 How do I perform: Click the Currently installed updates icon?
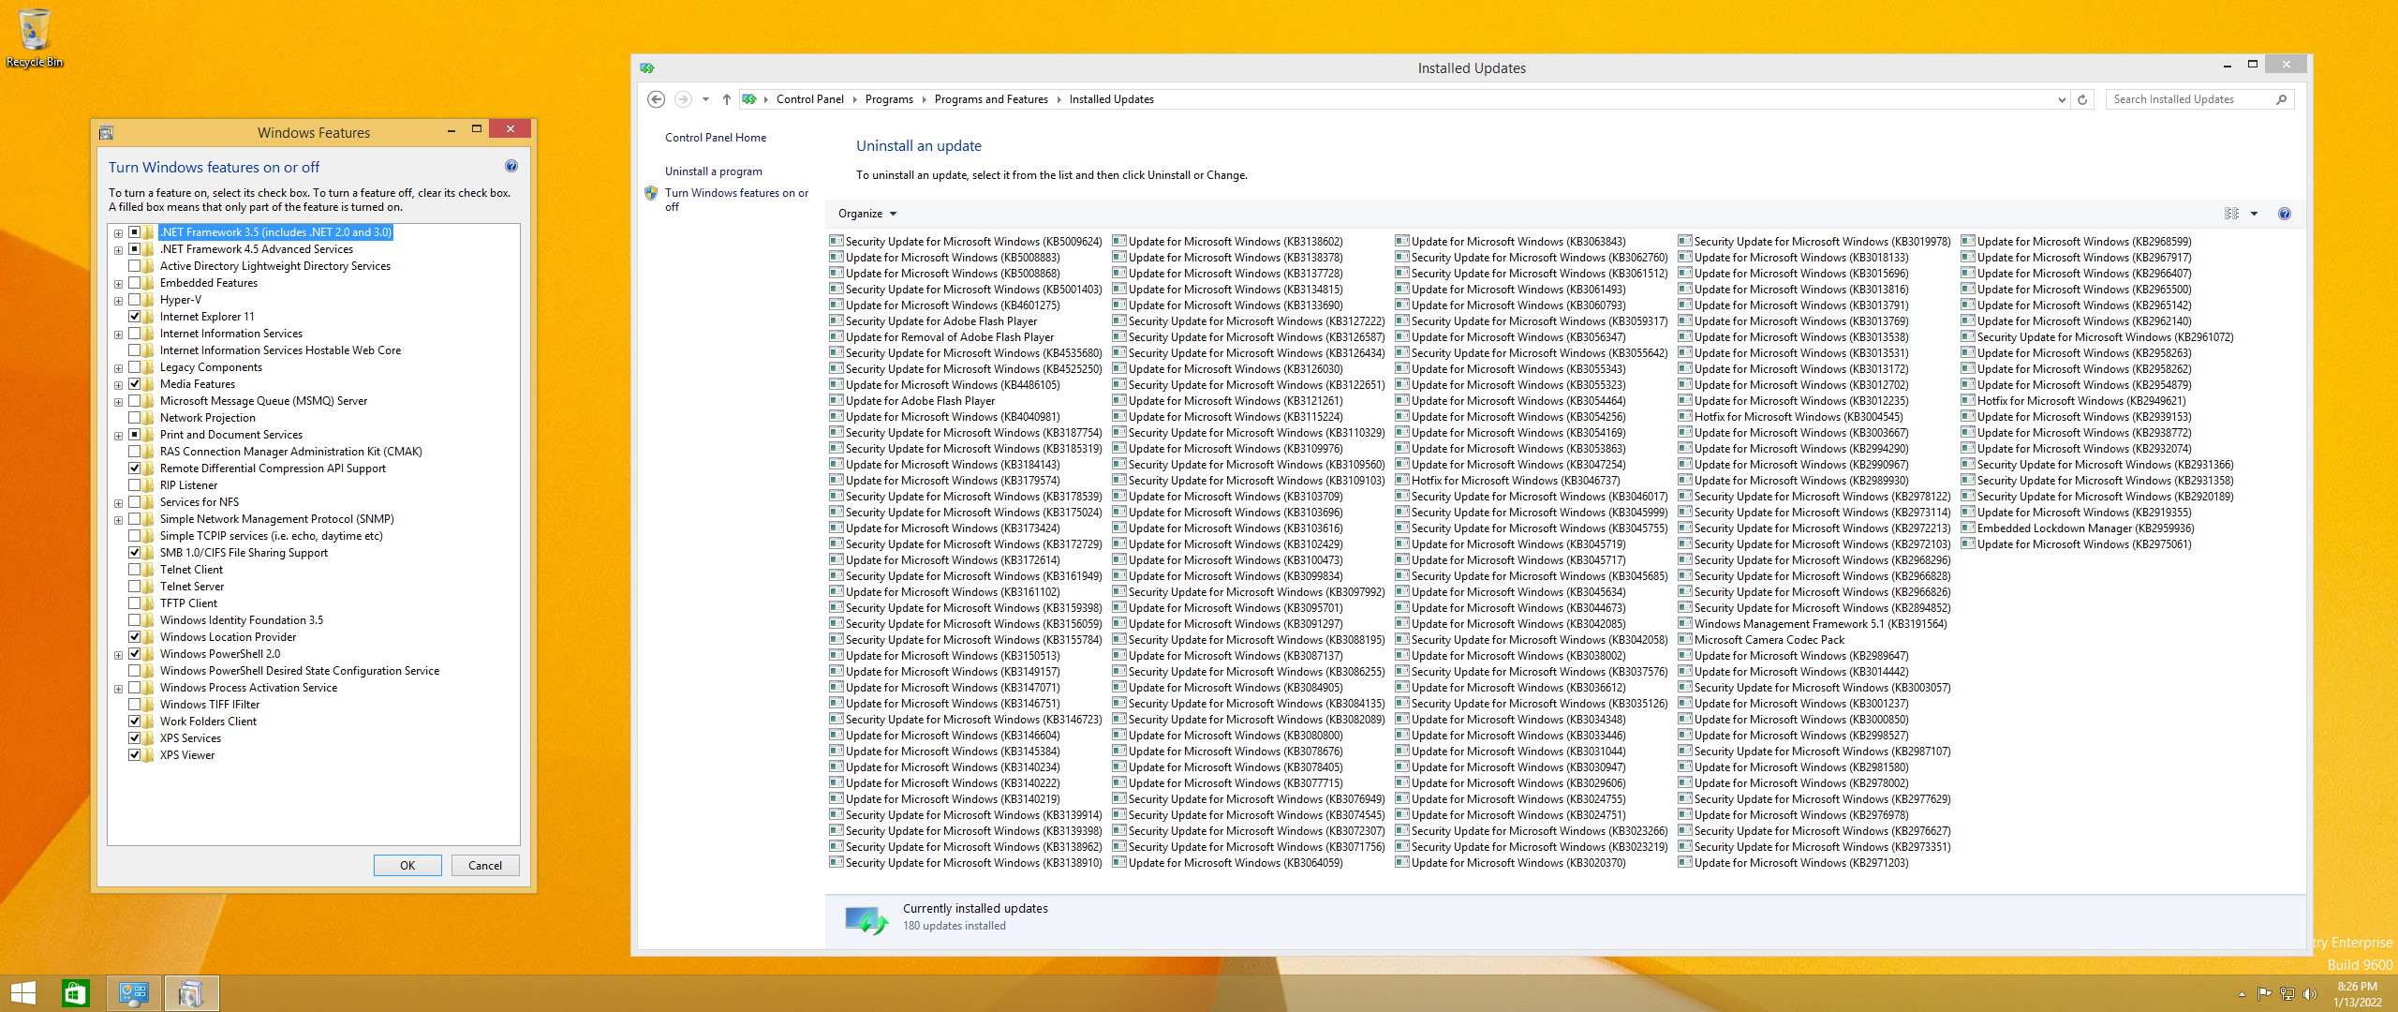pos(866,919)
